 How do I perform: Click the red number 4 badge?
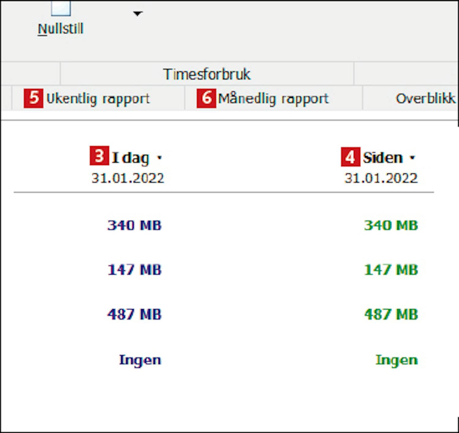pos(350,157)
